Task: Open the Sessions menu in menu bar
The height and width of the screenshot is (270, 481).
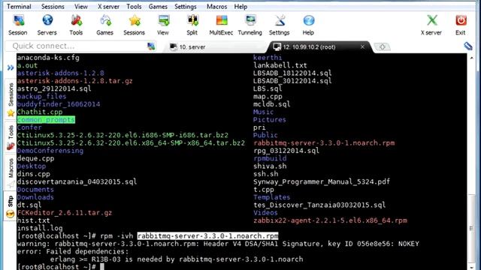Action: (x=53, y=7)
